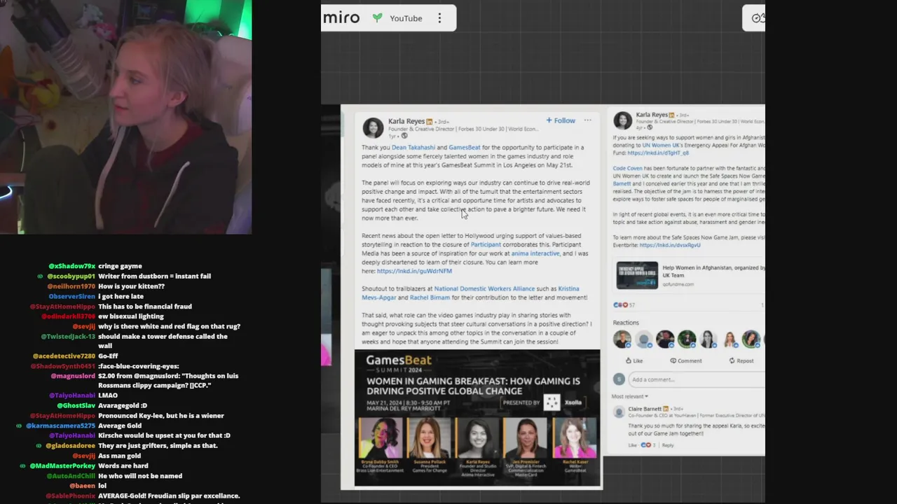The image size is (897, 504).
Task: Repost the Afghanistan appeal post
Action: (741, 361)
